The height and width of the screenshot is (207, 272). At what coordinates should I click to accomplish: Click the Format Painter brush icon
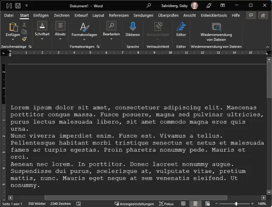pyautogui.click(x=24, y=38)
